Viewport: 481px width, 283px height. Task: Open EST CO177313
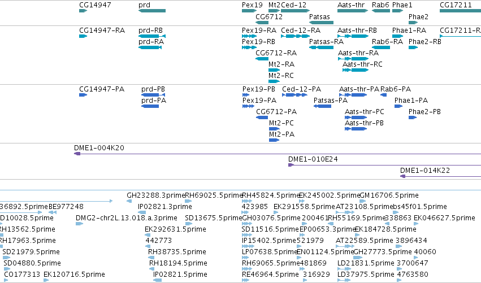point(22,274)
